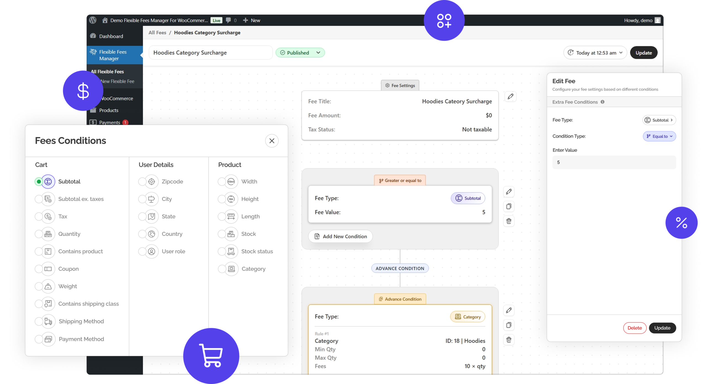Click duplicate icon next to Subtotal condition card

coord(509,206)
